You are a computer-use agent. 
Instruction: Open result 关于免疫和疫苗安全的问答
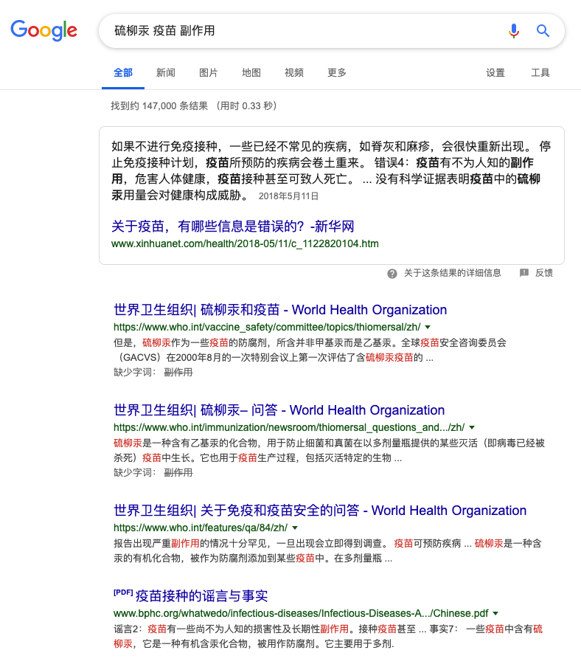pyautogui.click(x=320, y=511)
